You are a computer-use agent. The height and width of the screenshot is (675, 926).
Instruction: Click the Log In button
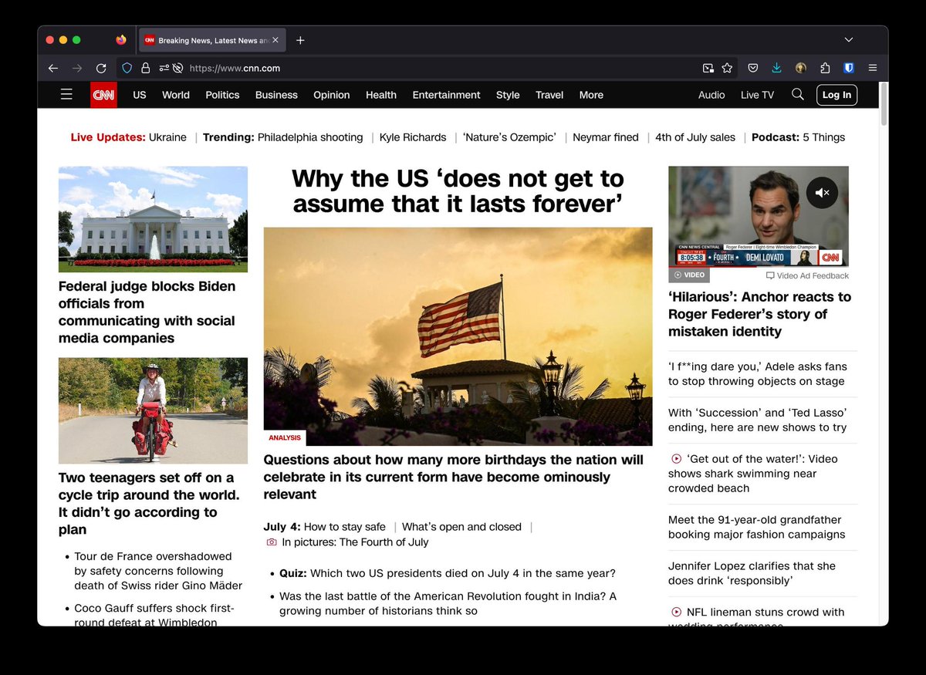pyautogui.click(x=836, y=95)
